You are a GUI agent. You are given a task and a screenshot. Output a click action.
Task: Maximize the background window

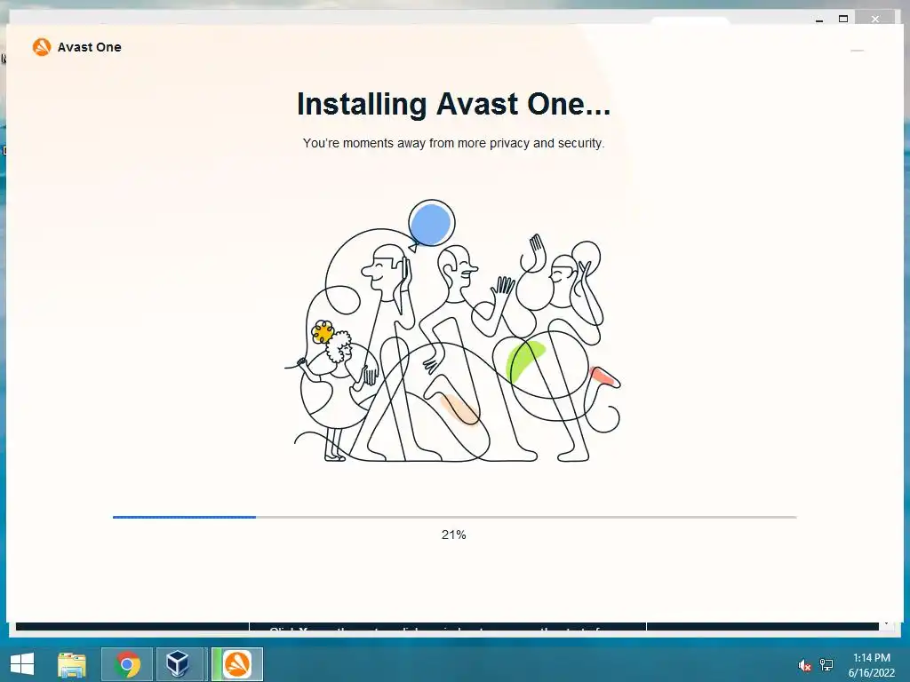click(843, 20)
